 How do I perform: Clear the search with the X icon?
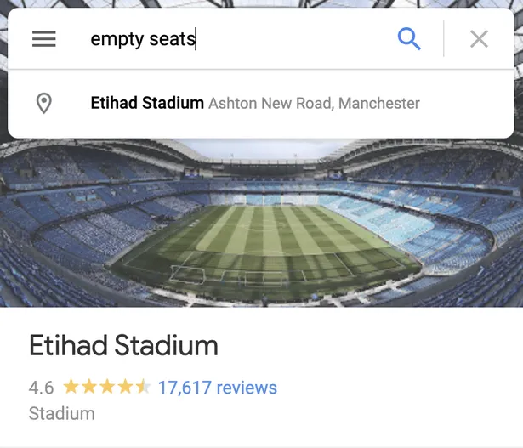(x=479, y=39)
